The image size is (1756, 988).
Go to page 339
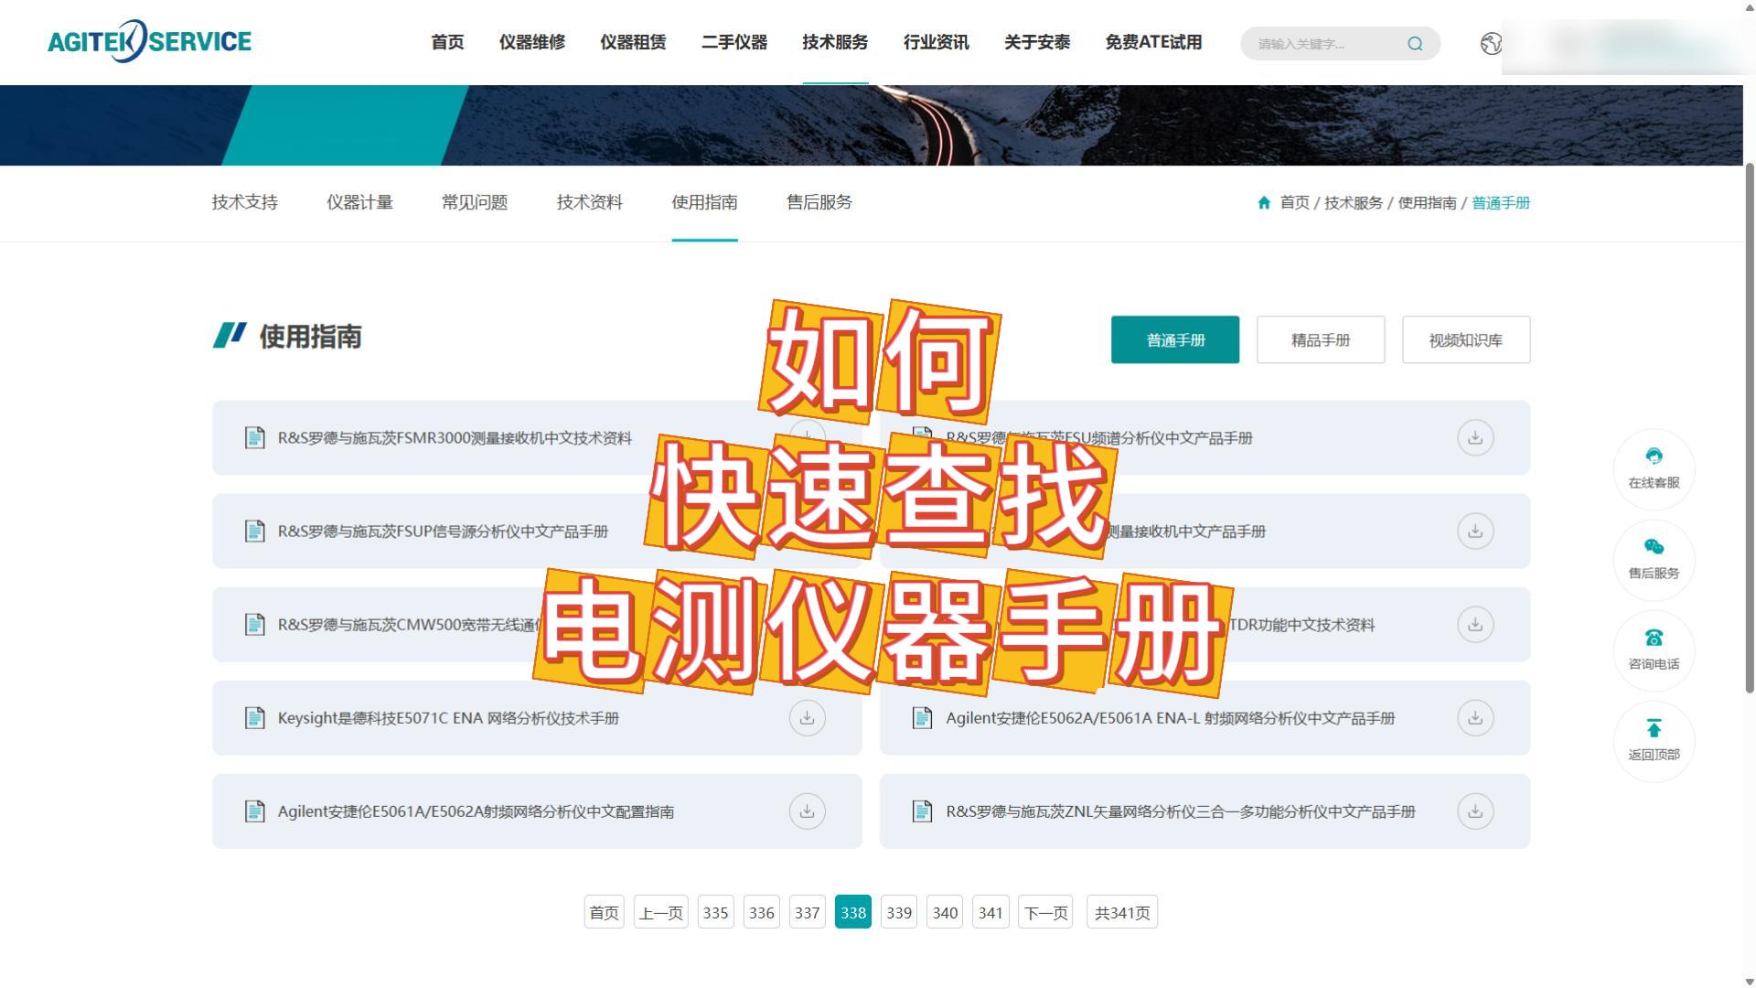(x=899, y=912)
